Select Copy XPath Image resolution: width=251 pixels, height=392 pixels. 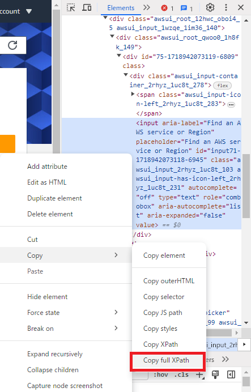[161, 344]
